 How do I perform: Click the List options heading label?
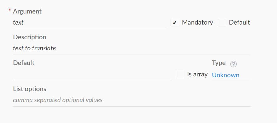[x=30, y=89]
